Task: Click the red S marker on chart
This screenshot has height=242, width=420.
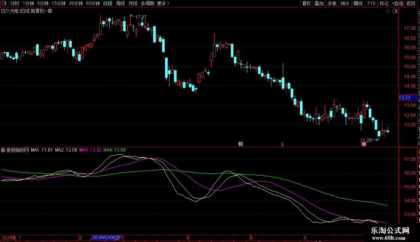Action: click(282, 144)
